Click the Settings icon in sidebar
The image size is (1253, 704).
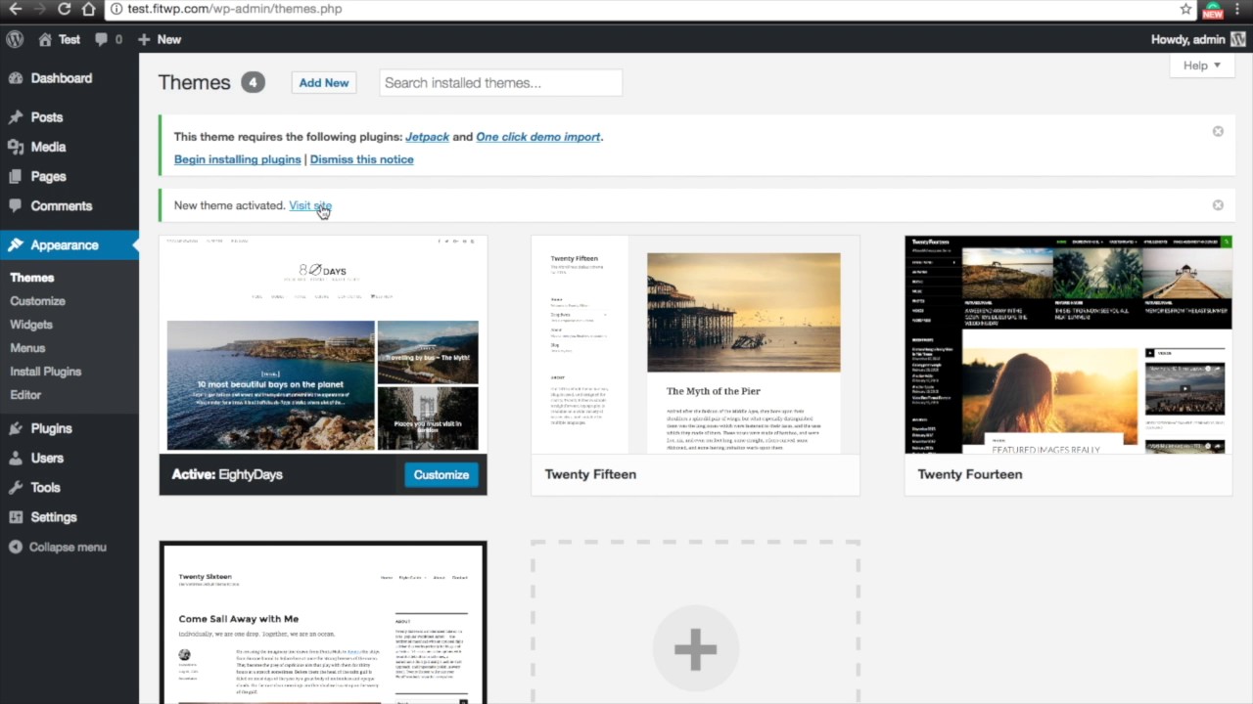(x=16, y=516)
